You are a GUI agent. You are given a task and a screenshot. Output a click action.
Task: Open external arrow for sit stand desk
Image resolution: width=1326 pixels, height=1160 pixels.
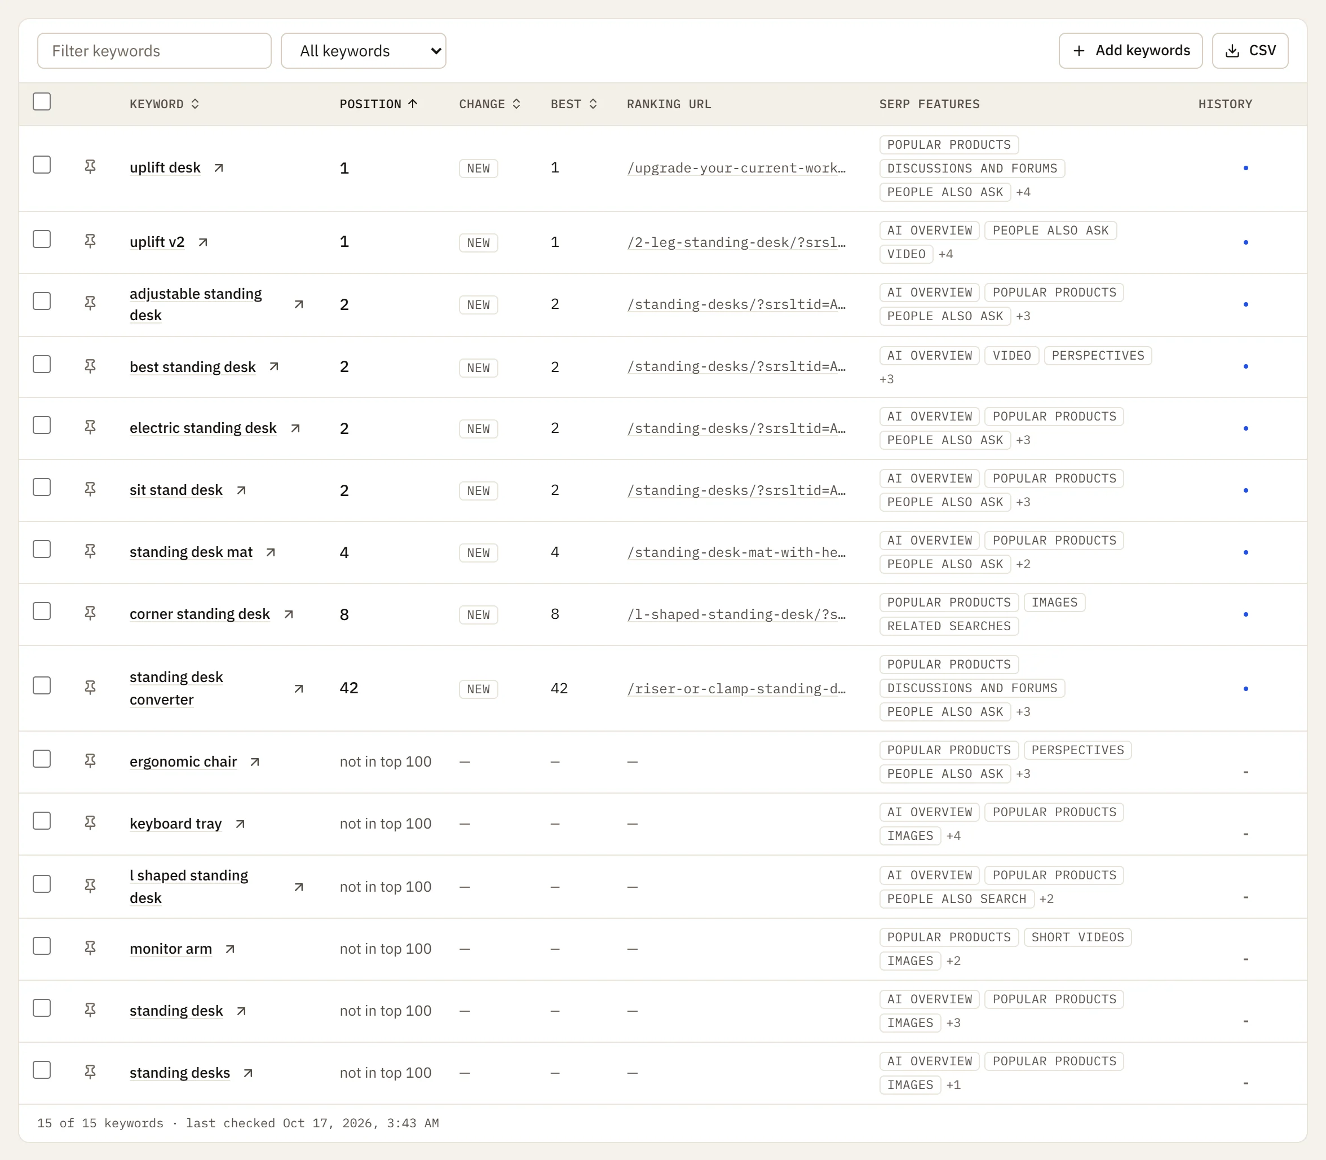point(241,490)
